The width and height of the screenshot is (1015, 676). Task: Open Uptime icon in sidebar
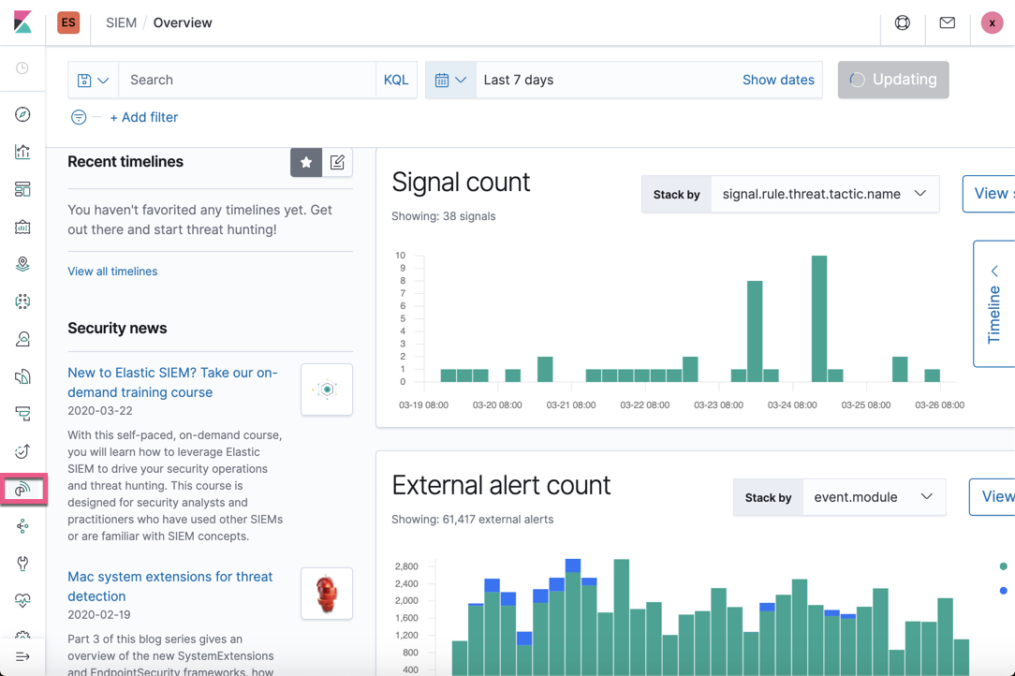pos(22,451)
